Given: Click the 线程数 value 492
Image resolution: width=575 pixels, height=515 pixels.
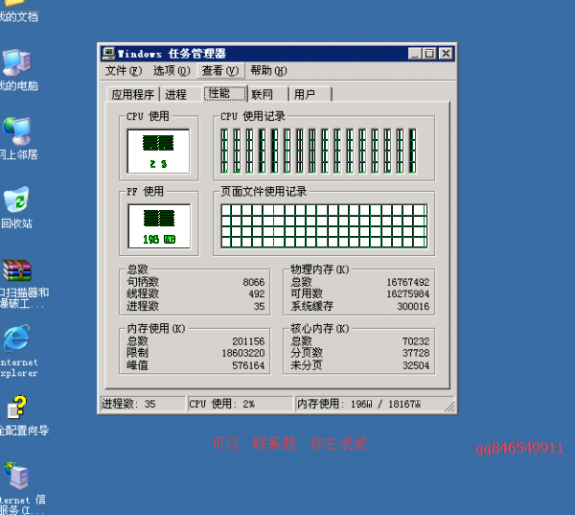Looking at the screenshot, I should pyautogui.click(x=256, y=293).
